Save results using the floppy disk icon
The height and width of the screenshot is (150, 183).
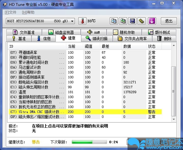[132, 21]
